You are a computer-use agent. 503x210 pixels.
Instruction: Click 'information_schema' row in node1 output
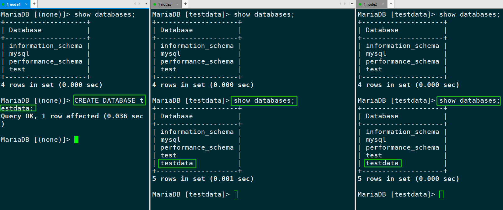(46, 46)
